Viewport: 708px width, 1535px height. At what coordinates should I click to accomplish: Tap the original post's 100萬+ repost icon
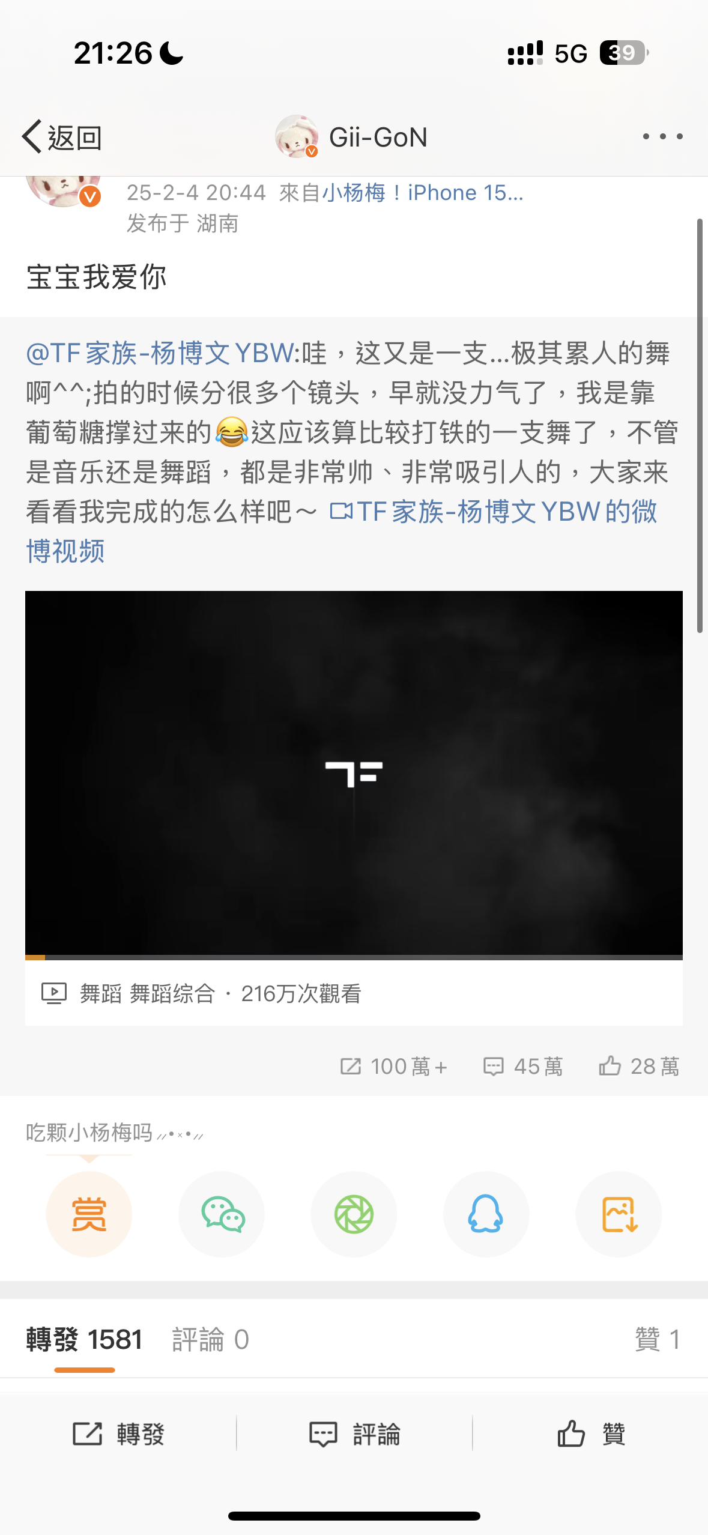click(x=394, y=1067)
